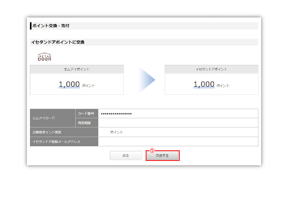Click the ポイント unit in the balance row
The width and height of the screenshot is (288, 215).
116,132
